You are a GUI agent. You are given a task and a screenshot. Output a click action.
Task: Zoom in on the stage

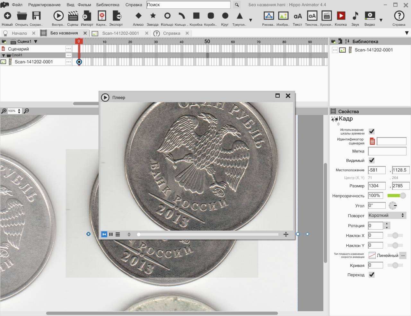tap(4, 111)
